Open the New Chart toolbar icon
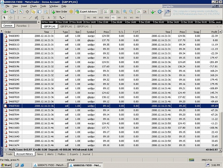 tap(5, 11)
